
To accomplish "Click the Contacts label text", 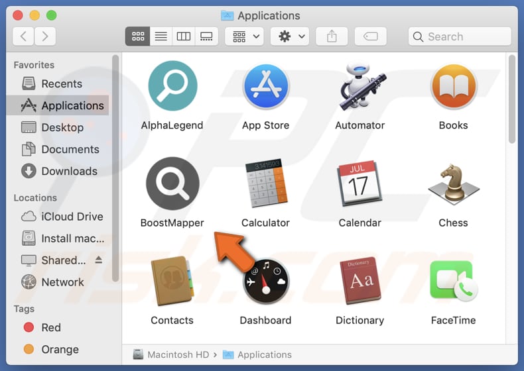I will (x=172, y=320).
